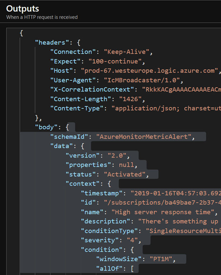This screenshot has width=221, height=275.
Task: Click the "Host" key
Action: pos(61,71)
